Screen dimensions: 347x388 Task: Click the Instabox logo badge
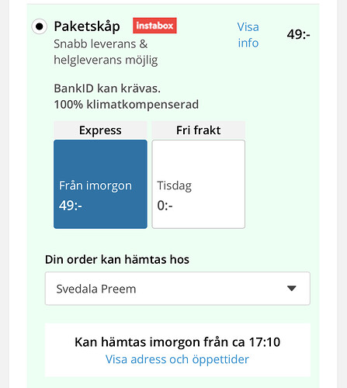coord(154,26)
